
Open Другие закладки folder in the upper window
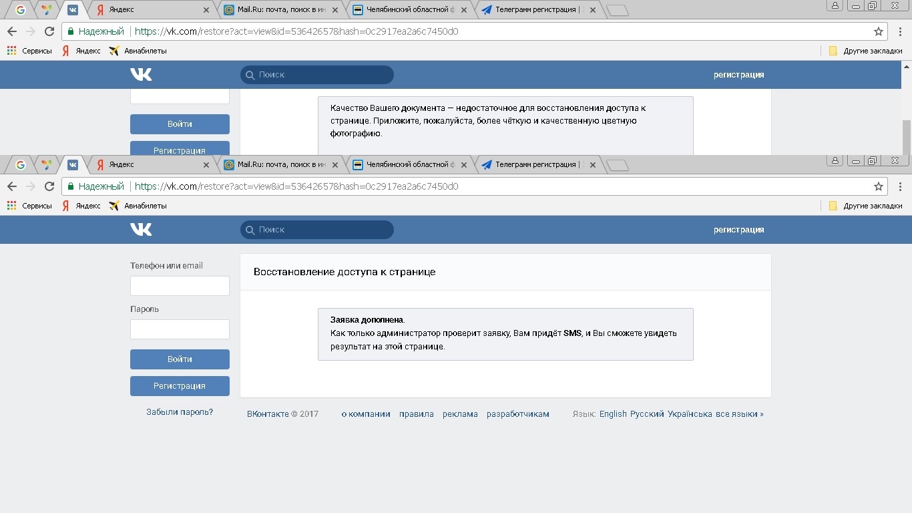[x=865, y=51]
